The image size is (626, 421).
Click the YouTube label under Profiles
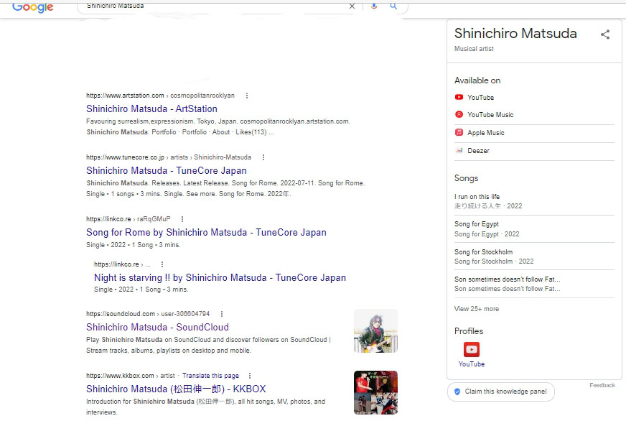[472, 364]
